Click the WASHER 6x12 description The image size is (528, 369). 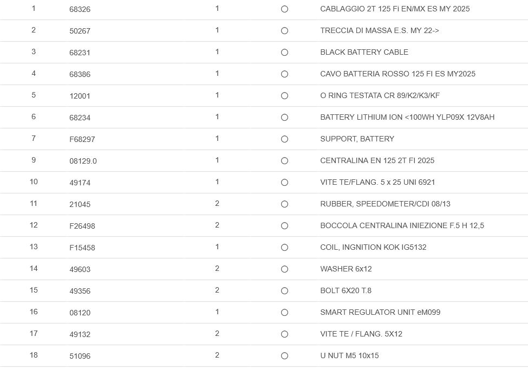click(346, 269)
